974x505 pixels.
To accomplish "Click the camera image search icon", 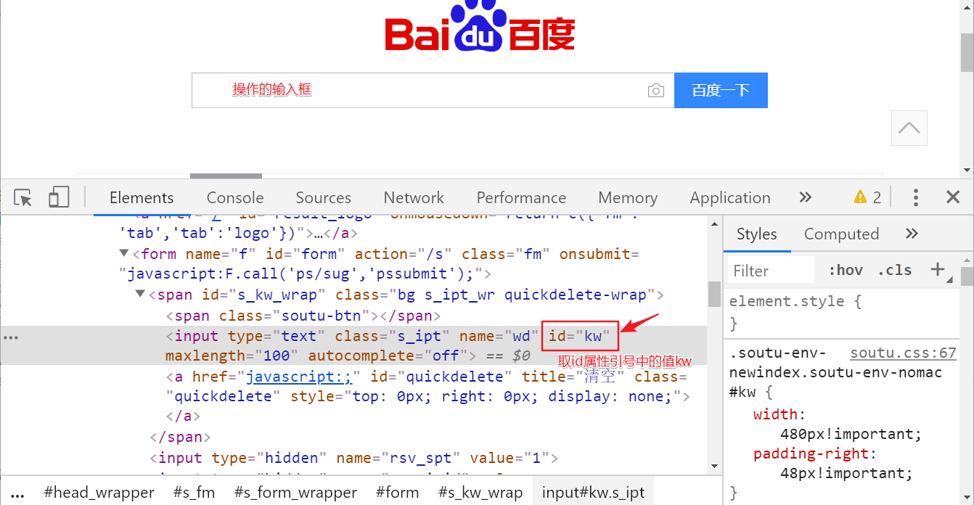I will point(655,91).
